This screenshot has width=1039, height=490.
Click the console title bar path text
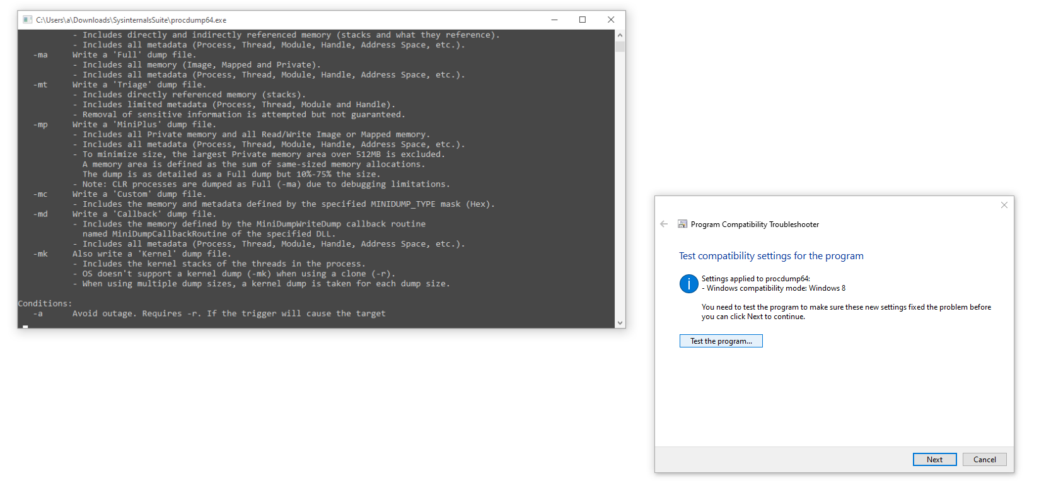[x=131, y=20]
